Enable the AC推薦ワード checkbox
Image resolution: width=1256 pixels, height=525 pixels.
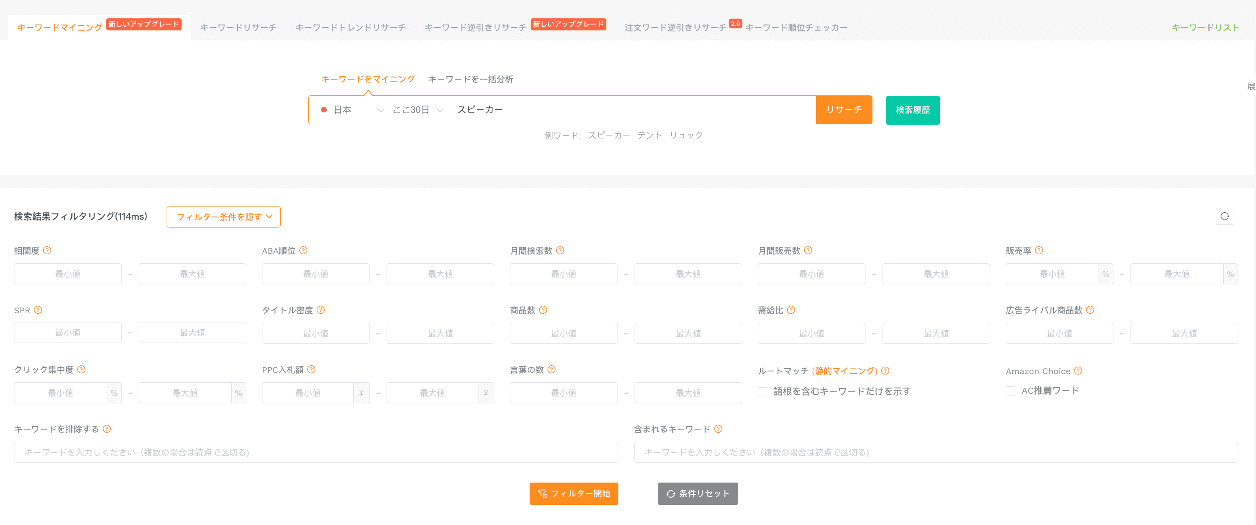pyautogui.click(x=1010, y=391)
